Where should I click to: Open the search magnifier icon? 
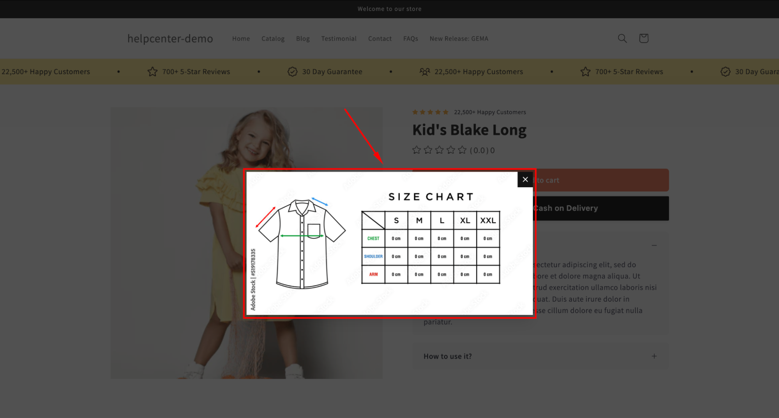coord(622,38)
